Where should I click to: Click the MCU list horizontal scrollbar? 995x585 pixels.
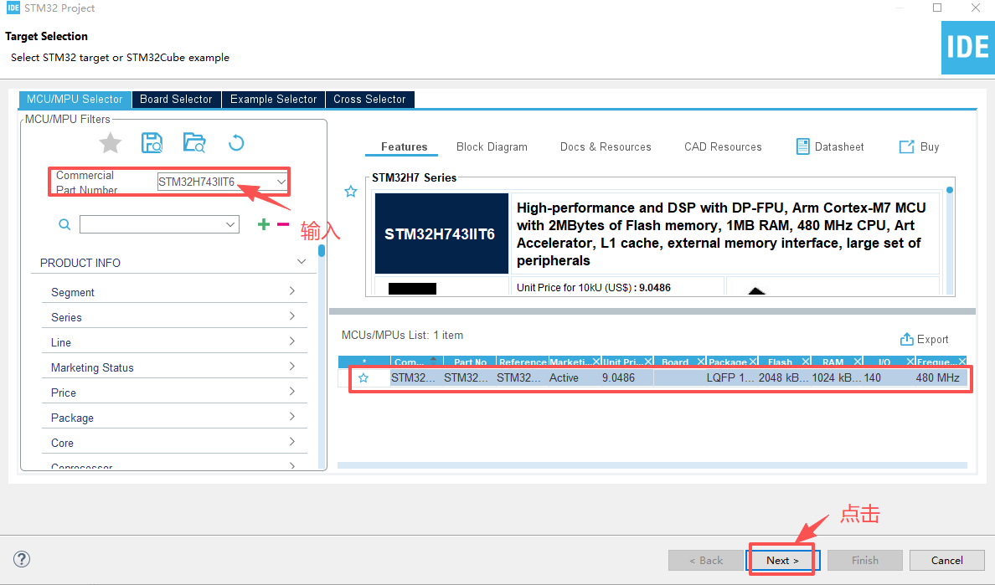click(652, 465)
